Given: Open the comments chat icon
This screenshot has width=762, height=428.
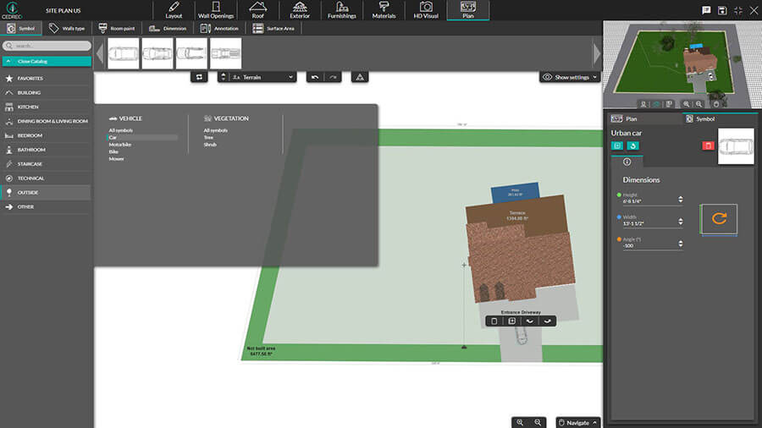Looking at the screenshot, I should (x=706, y=10).
